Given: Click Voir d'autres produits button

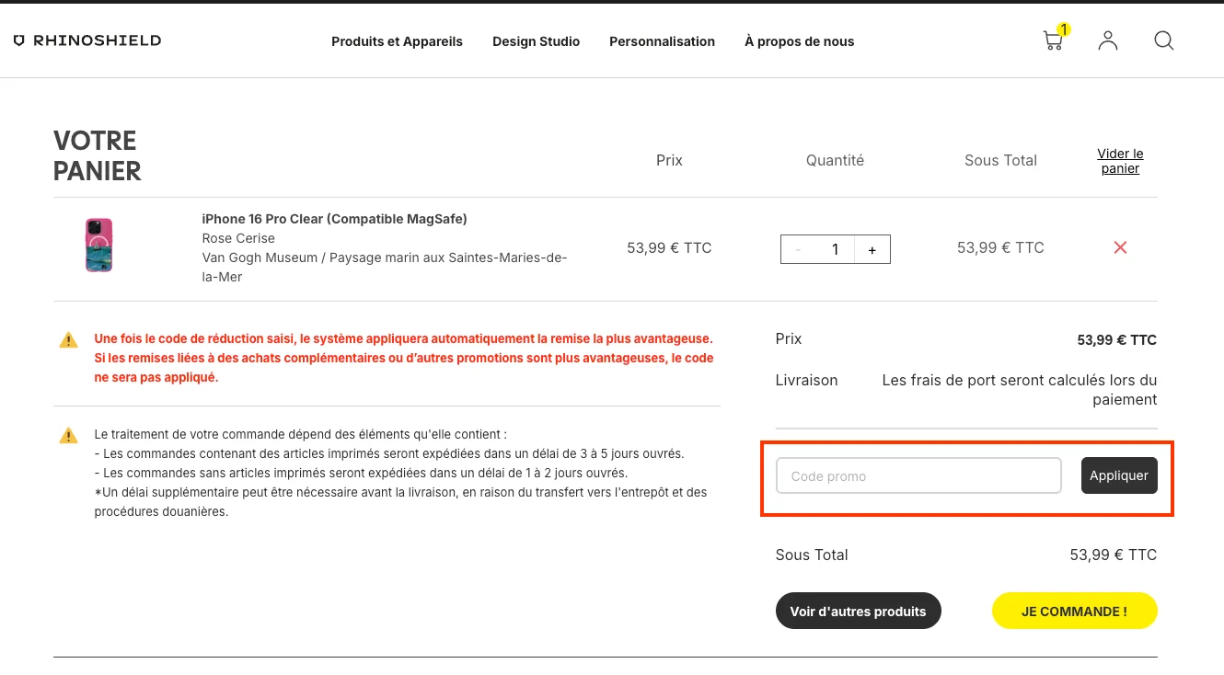Looking at the screenshot, I should (858, 611).
